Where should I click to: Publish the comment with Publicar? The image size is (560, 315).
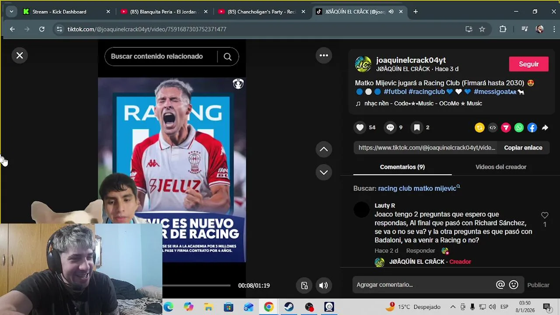click(x=538, y=285)
